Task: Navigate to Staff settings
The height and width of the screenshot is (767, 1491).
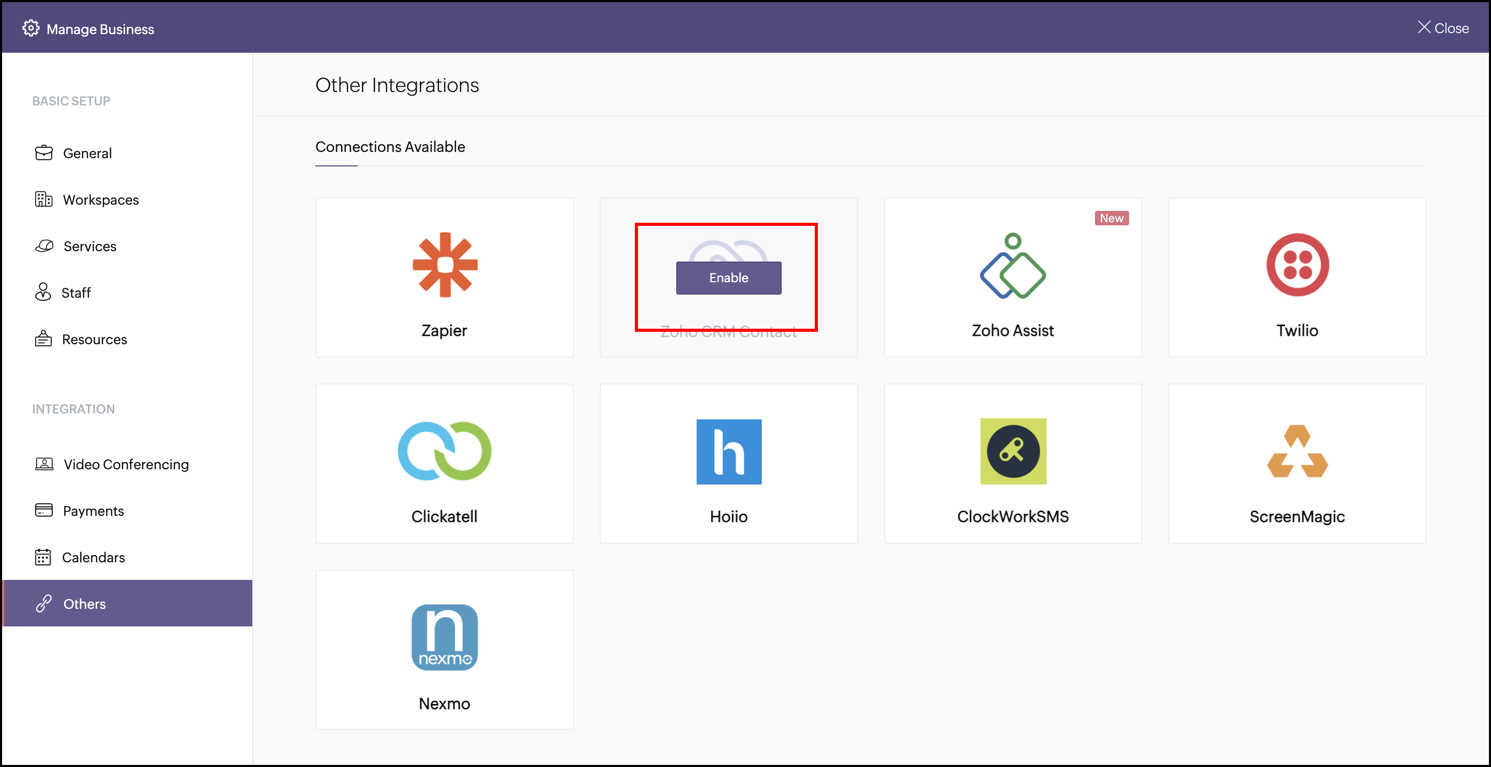Action: [x=76, y=293]
